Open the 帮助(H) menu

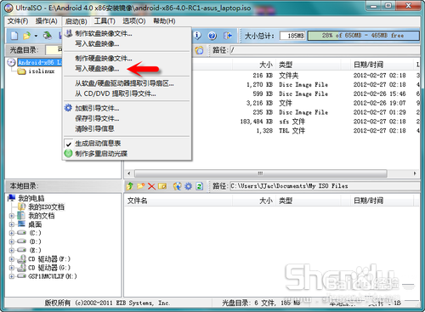tap(164, 21)
